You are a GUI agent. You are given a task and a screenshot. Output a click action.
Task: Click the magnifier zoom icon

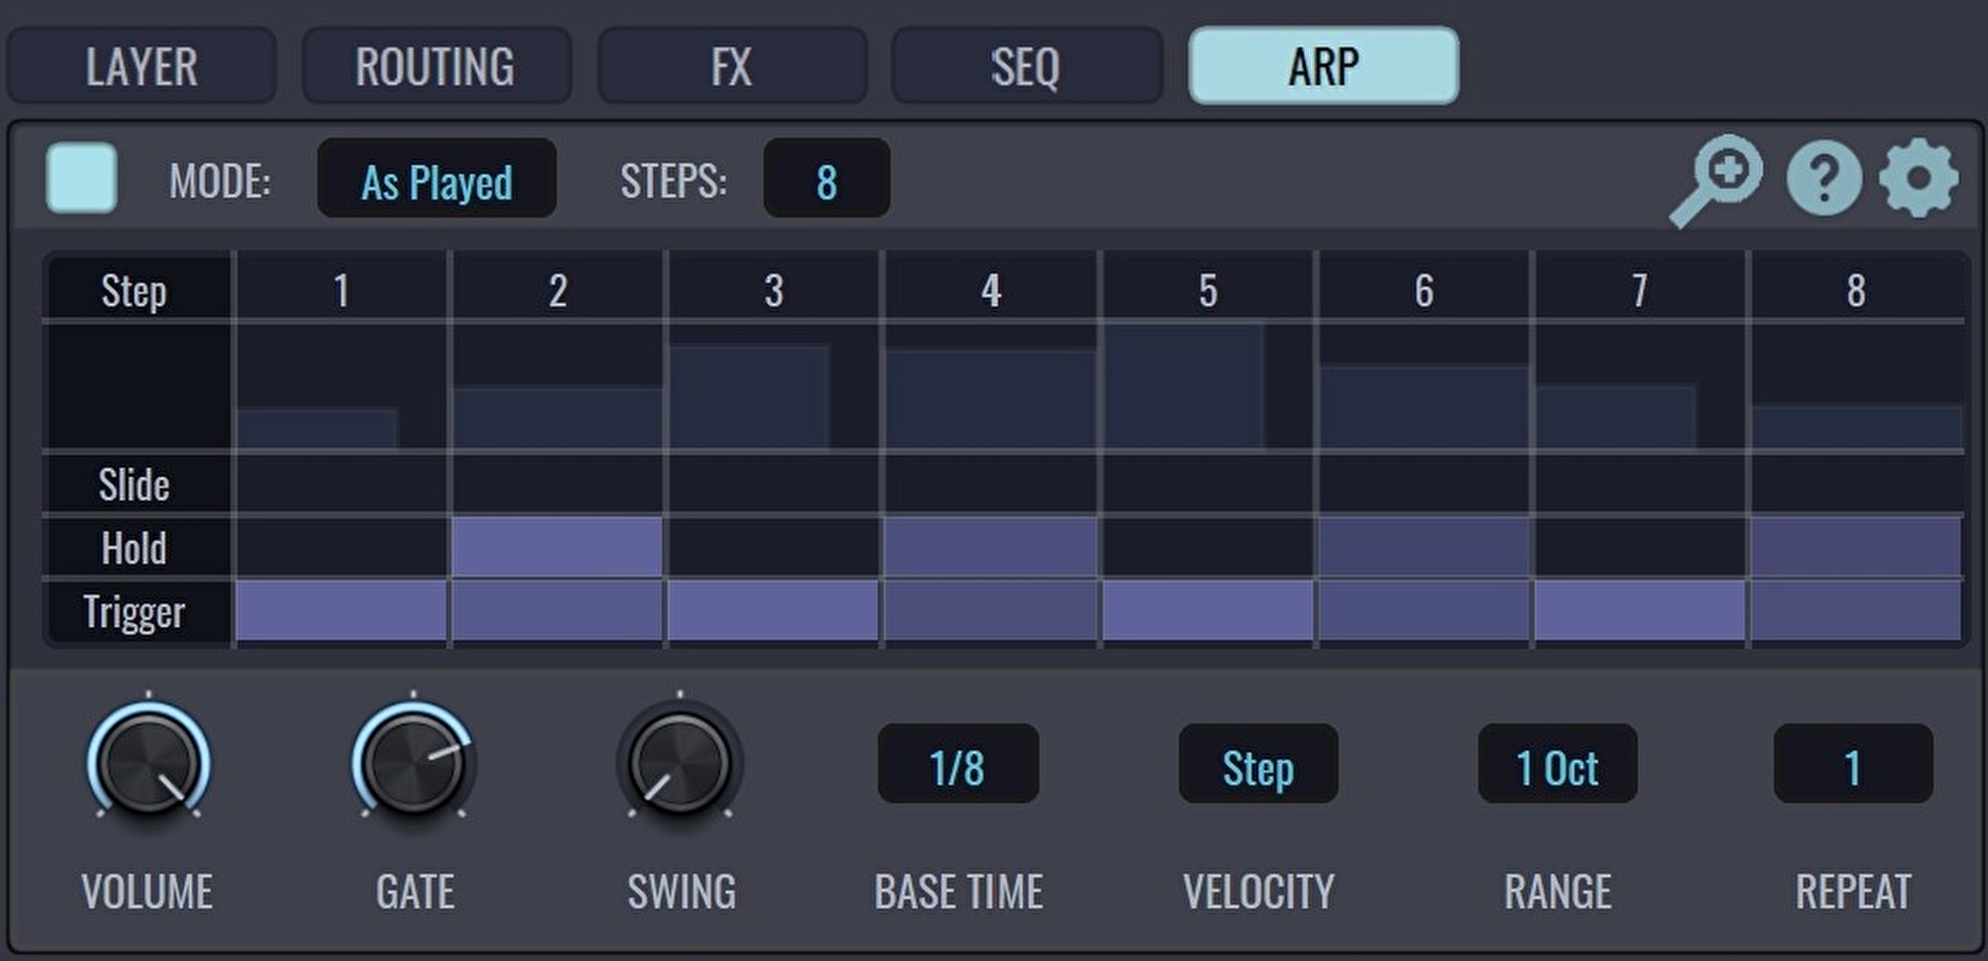point(1718,180)
